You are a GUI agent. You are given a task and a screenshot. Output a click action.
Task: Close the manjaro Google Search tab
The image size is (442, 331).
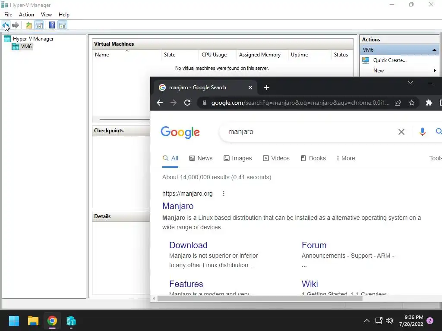(250, 87)
